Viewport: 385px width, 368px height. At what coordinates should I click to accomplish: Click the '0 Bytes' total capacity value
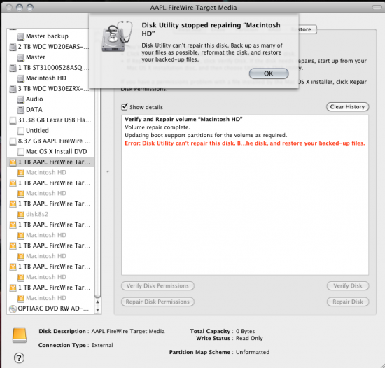pyautogui.click(x=245, y=331)
